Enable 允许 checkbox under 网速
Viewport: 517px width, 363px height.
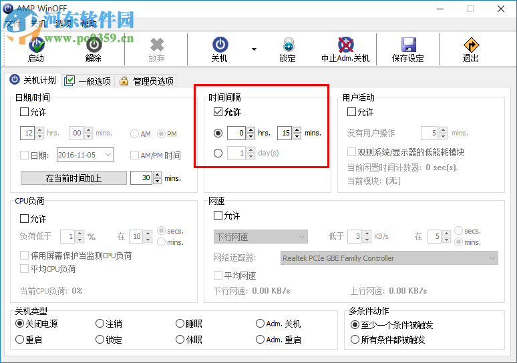(218, 216)
